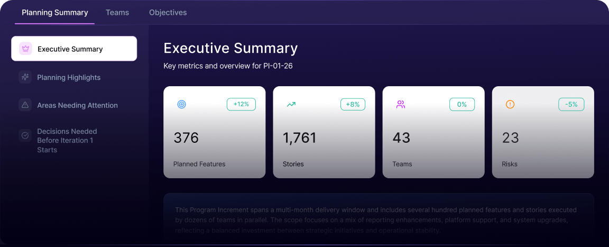Click the -5% badge on Risks card

571,104
